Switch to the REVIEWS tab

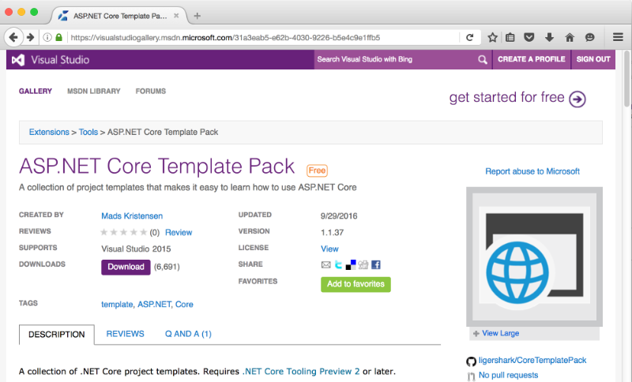point(125,334)
